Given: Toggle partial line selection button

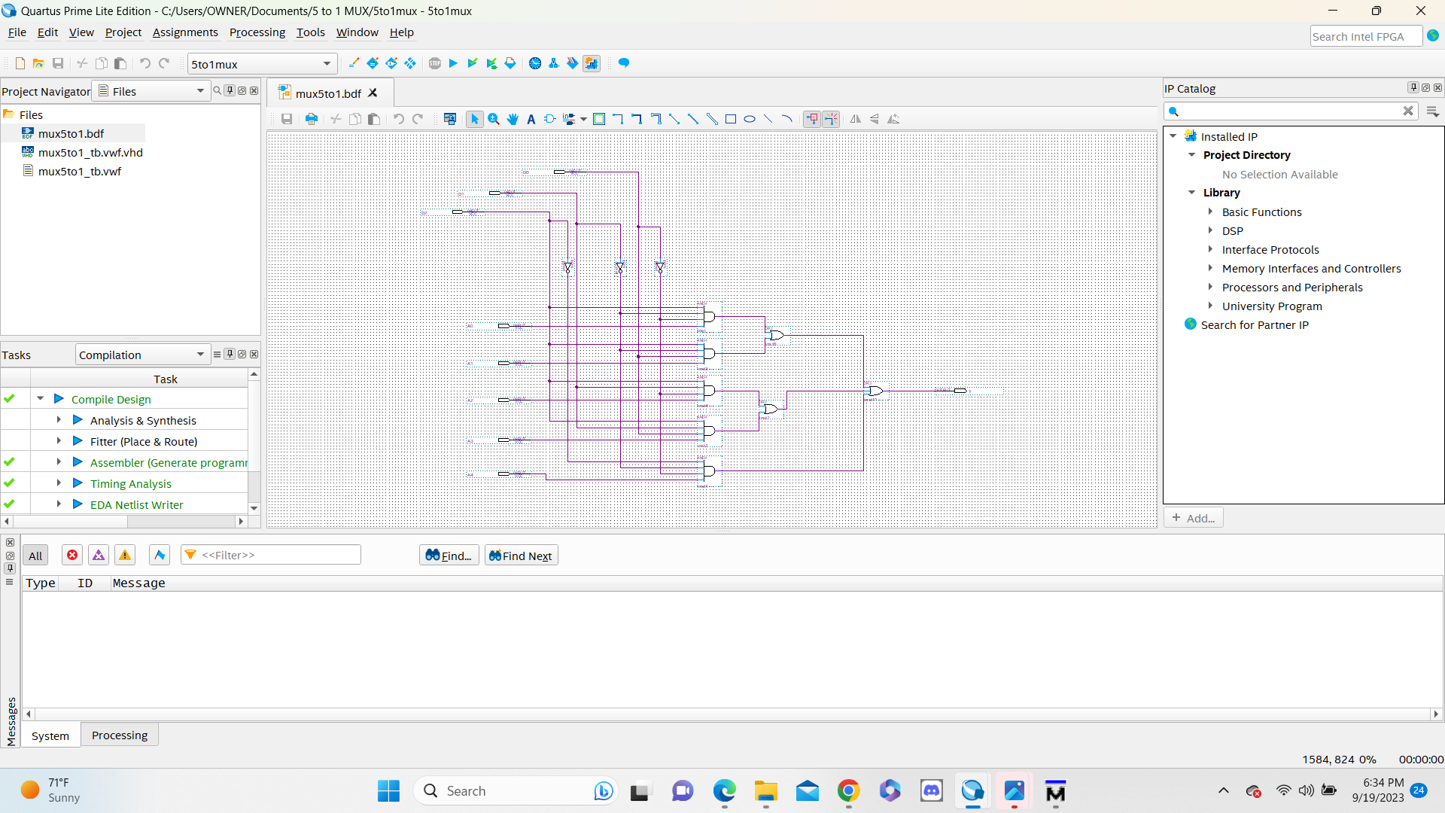Looking at the screenshot, I should pyautogui.click(x=831, y=119).
